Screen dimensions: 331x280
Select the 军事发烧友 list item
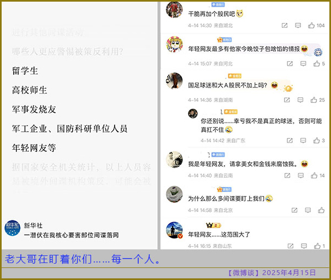pos(34,109)
